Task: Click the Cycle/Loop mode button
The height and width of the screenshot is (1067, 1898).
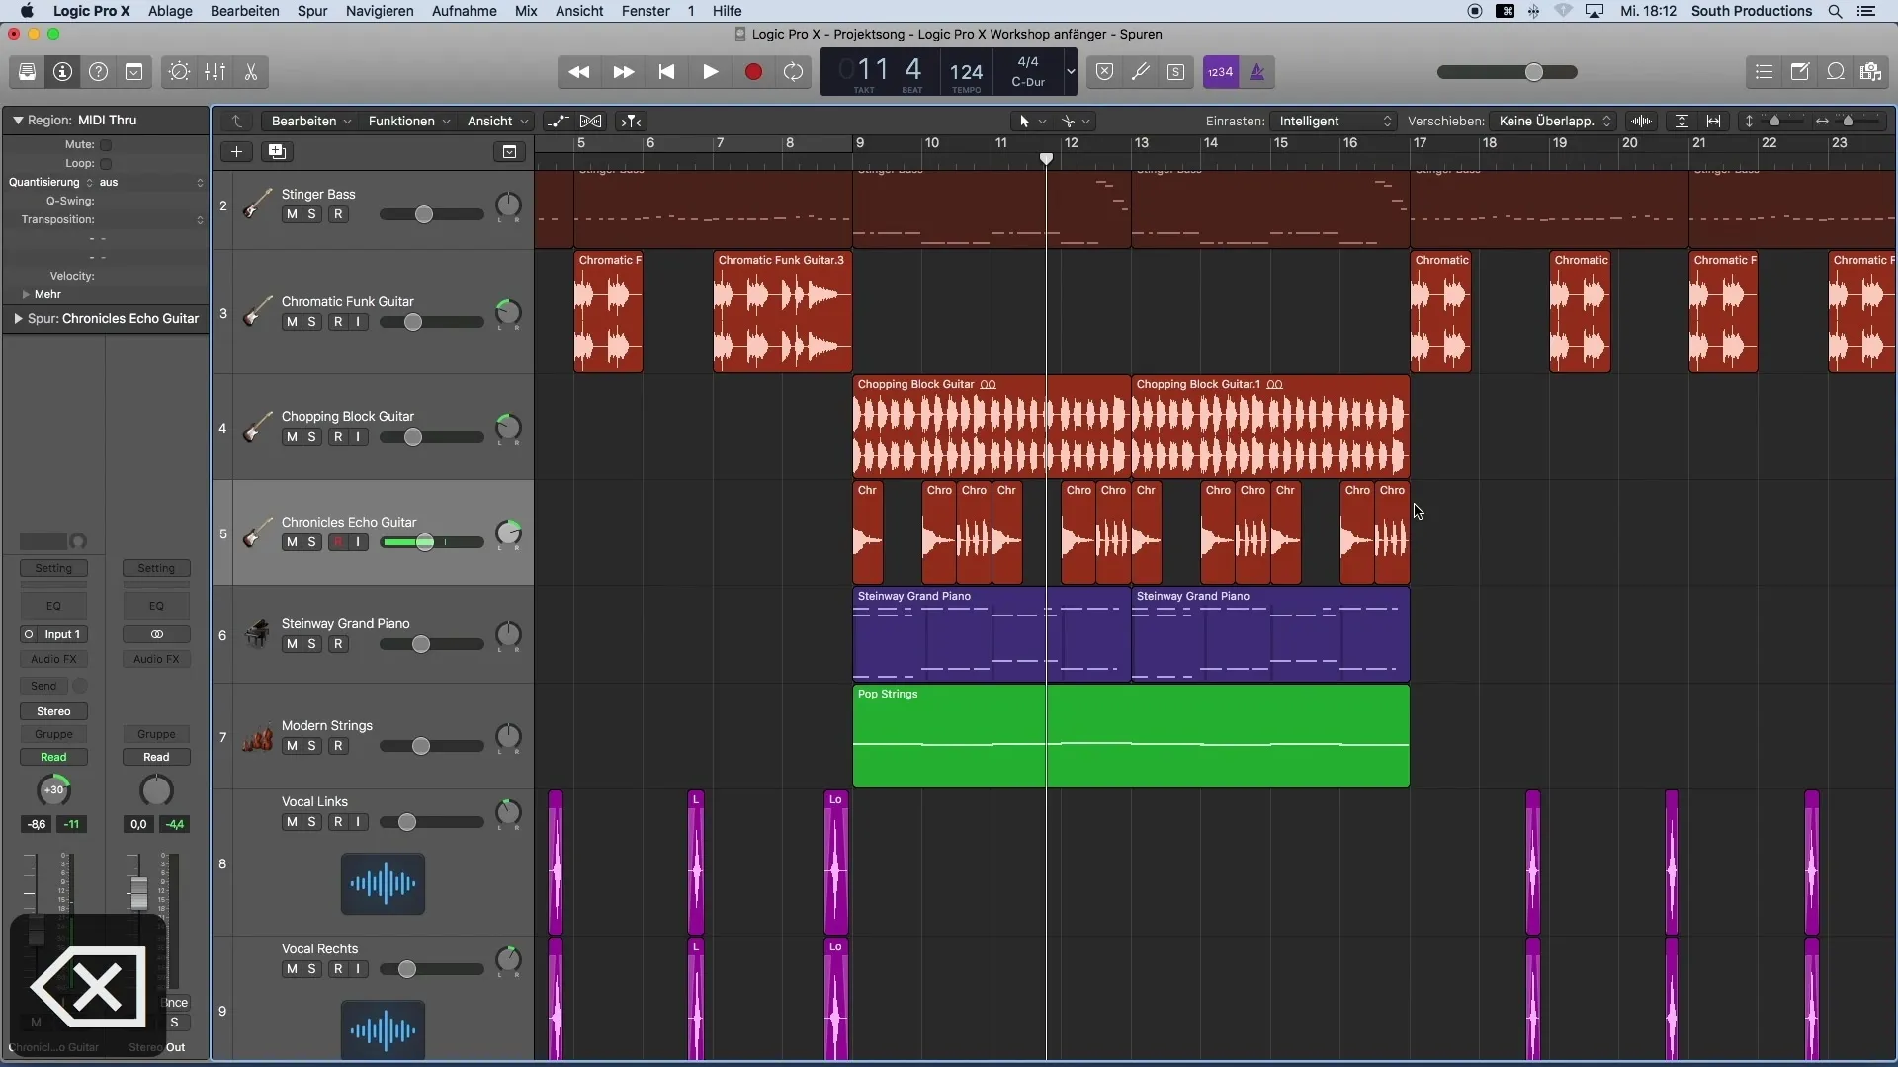Action: pos(795,72)
